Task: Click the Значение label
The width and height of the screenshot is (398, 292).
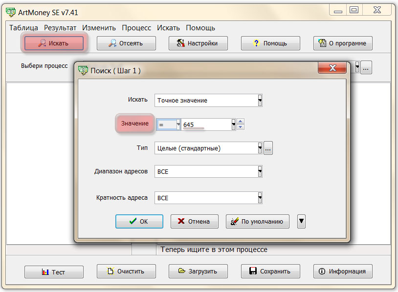Action: click(x=134, y=124)
